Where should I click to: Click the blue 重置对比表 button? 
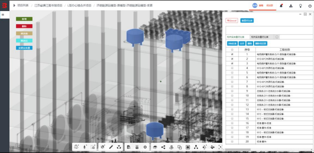point(247,20)
